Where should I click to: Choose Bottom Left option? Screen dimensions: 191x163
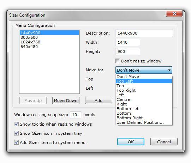[x=144, y=109]
